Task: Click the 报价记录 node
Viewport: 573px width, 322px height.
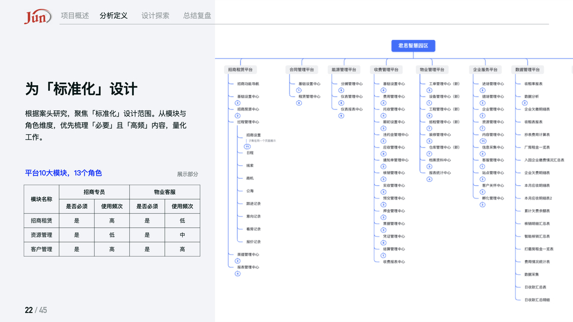Action: point(253,241)
